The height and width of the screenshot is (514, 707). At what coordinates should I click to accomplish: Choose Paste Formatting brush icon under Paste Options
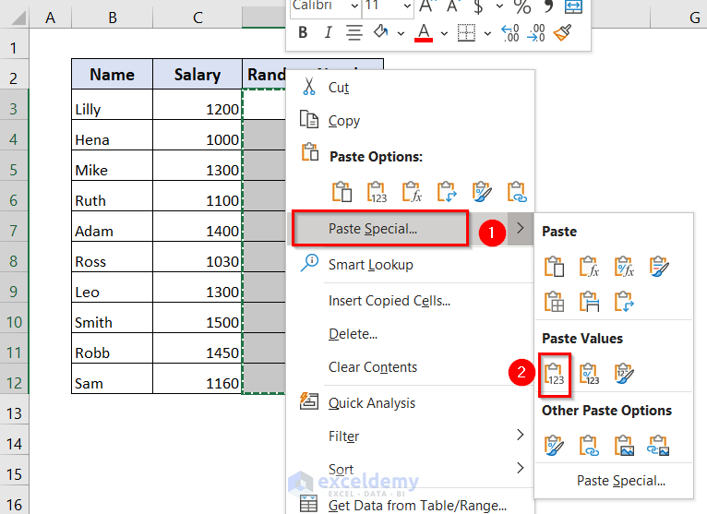click(482, 192)
